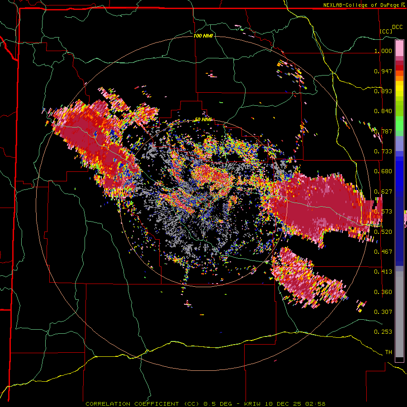407x407 pixels.
Task: Click the 0.840 scale value
Action: (383, 111)
